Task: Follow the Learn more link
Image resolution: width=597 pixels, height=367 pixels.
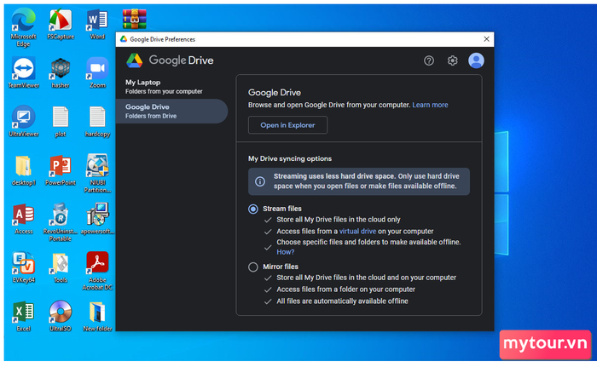Action: pos(430,105)
